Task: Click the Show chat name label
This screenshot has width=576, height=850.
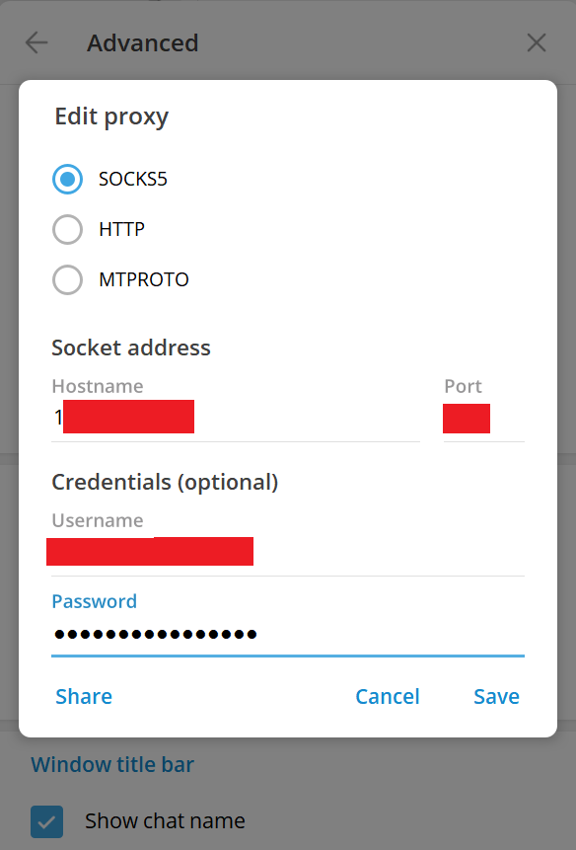Action: tap(165, 820)
